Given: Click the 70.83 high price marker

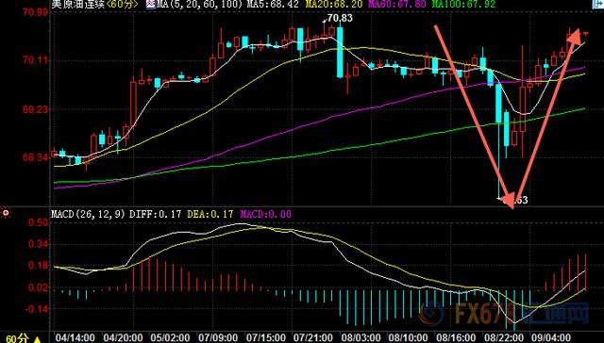Looking at the screenshot, I should (x=340, y=18).
